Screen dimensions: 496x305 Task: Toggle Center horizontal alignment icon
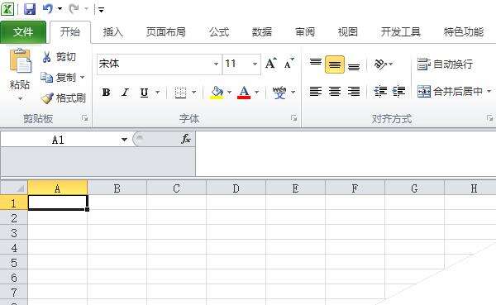[335, 92]
